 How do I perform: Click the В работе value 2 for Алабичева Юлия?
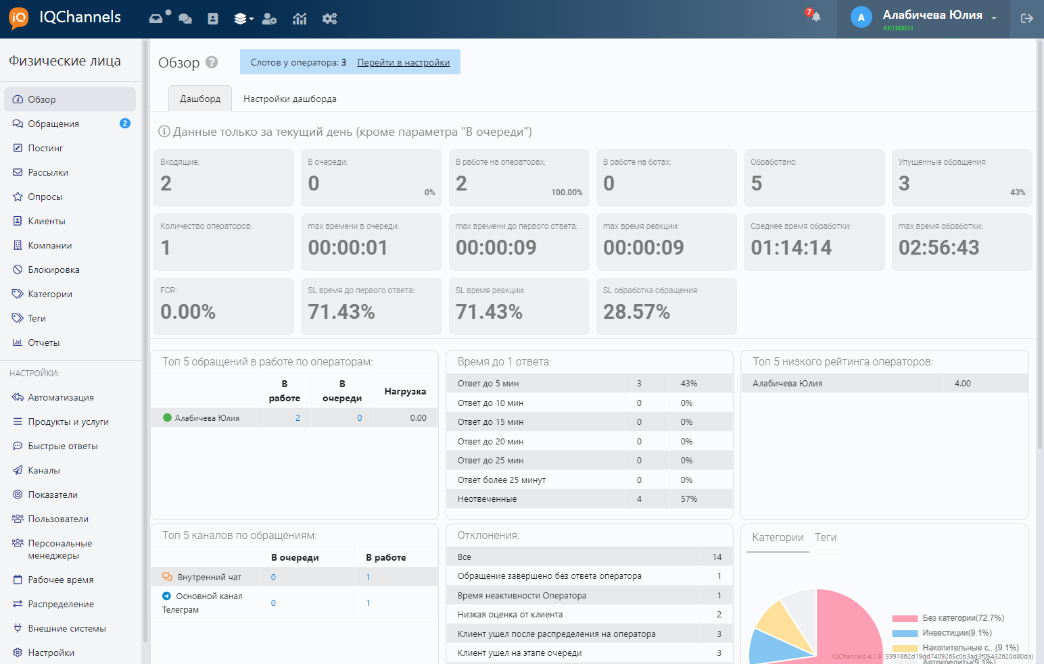coord(298,418)
